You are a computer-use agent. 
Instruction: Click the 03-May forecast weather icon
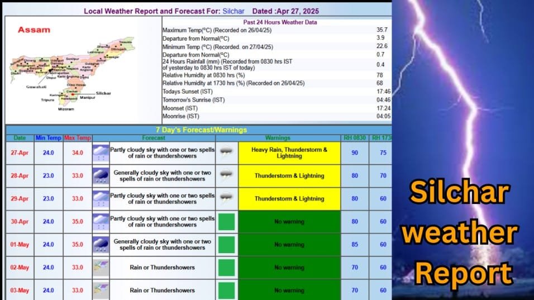(101, 290)
